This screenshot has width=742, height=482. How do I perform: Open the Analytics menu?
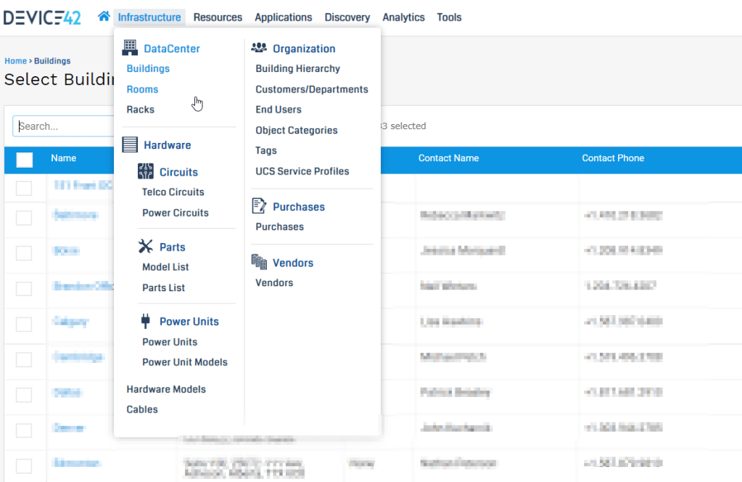tap(404, 17)
